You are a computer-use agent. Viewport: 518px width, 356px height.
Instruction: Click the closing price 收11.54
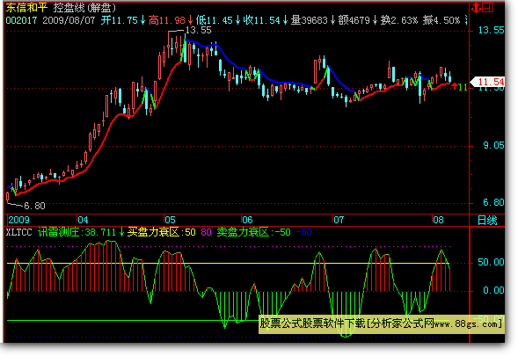pos(262,20)
